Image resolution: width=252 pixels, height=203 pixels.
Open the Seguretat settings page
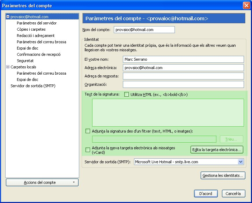tap(25, 61)
